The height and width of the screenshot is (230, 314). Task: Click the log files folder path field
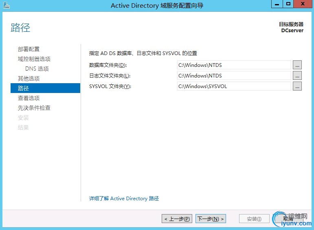click(x=234, y=75)
